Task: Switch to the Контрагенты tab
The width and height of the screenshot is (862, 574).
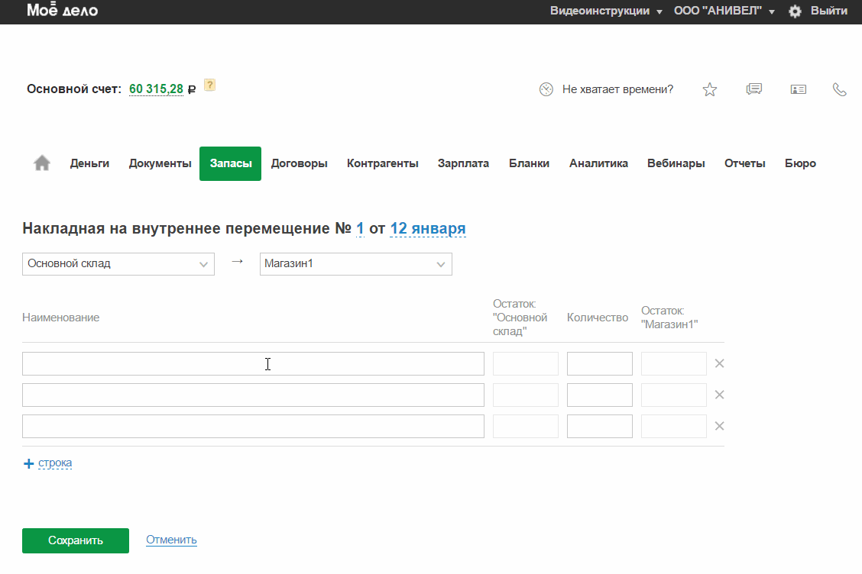Action: (x=382, y=163)
